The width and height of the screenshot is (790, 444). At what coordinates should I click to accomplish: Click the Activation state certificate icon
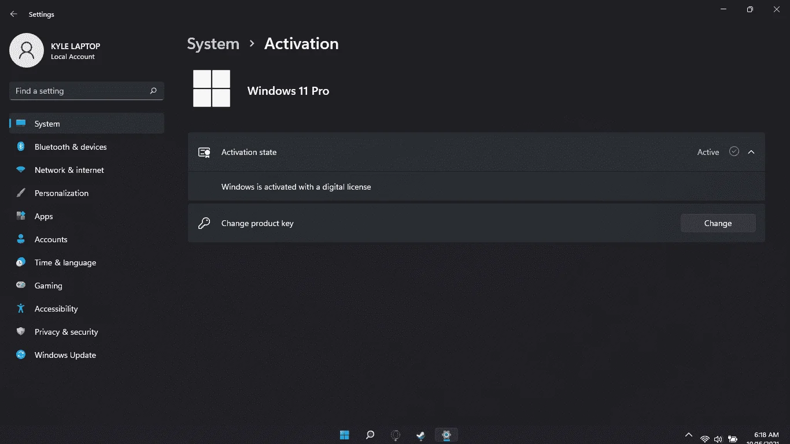tap(204, 152)
